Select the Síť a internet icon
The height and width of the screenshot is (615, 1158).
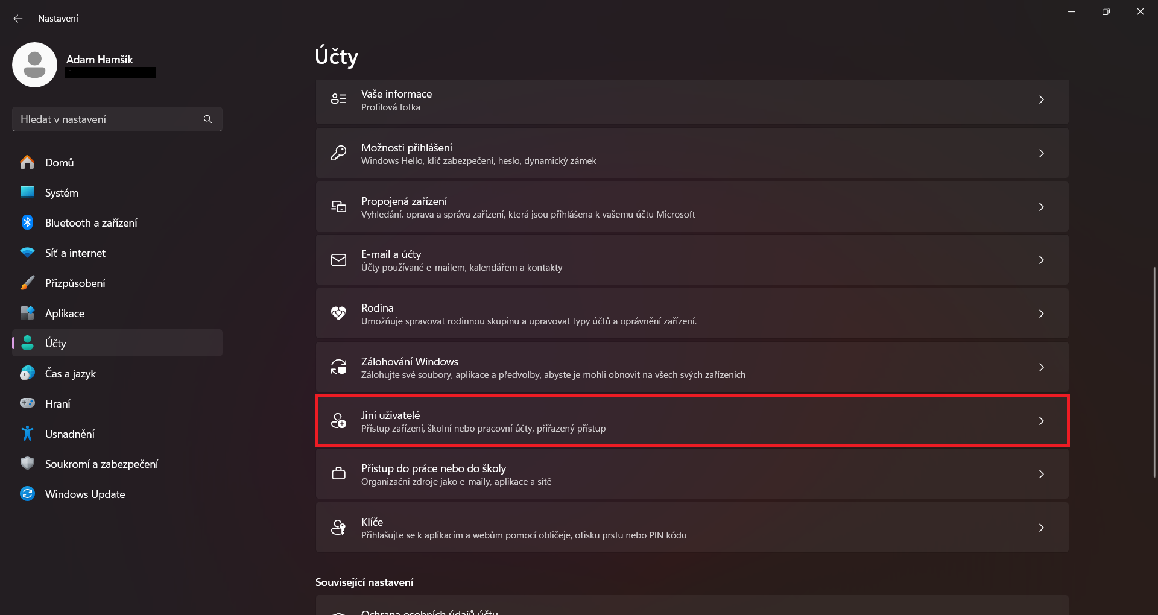pyautogui.click(x=28, y=253)
